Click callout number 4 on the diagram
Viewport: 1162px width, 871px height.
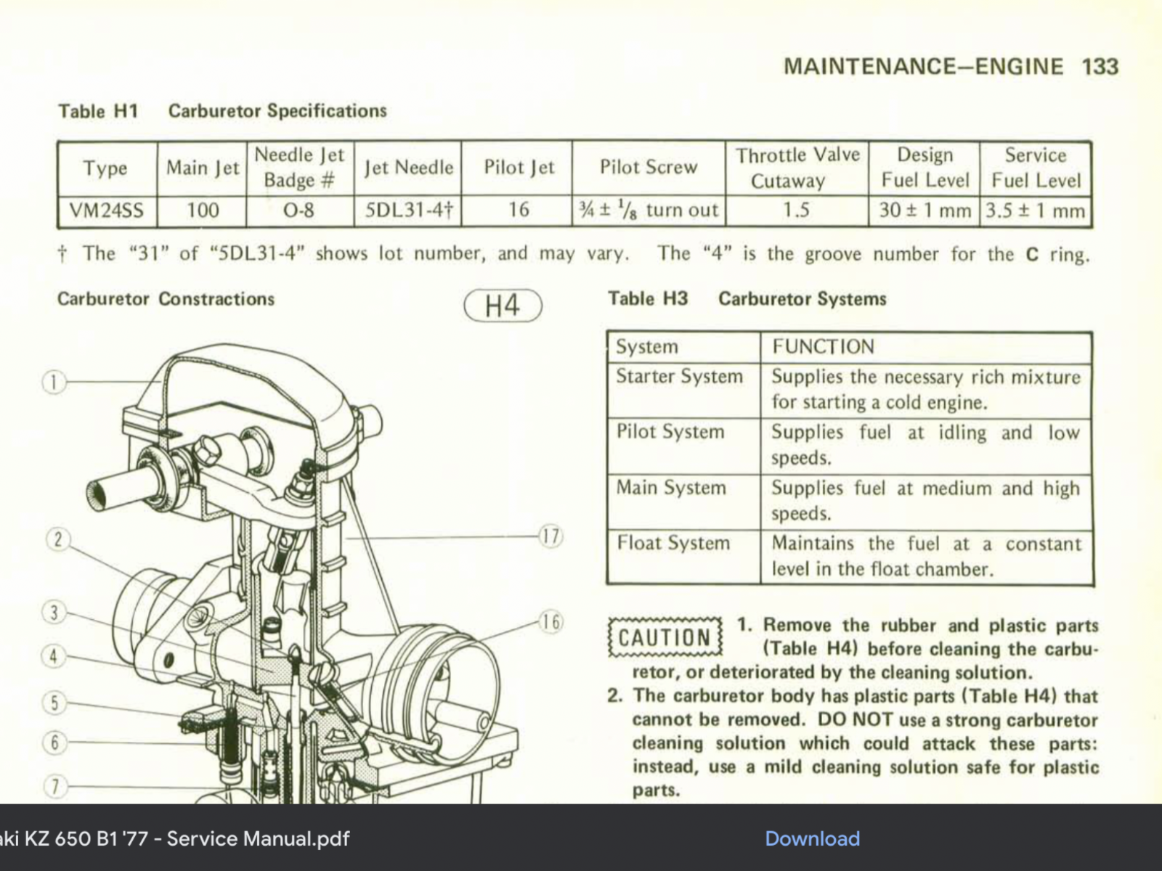(53, 656)
